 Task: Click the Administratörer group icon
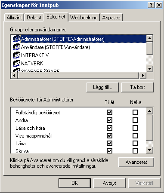click(16, 39)
